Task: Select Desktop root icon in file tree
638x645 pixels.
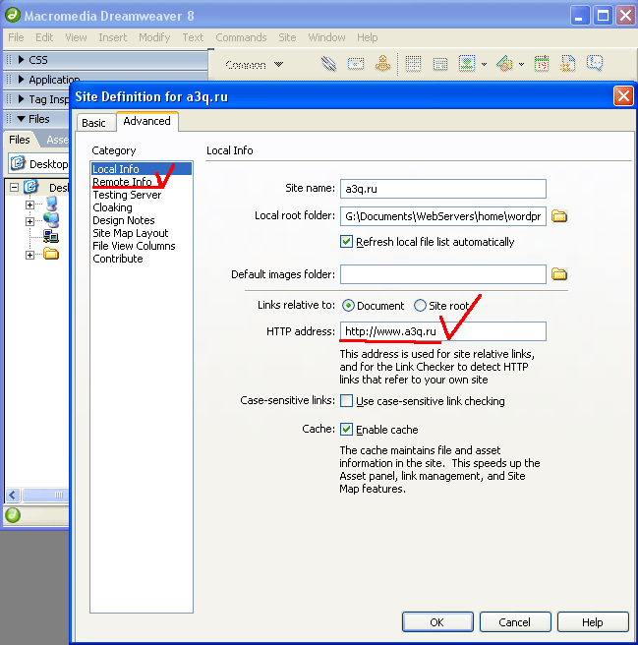Action: click(x=30, y=187)
